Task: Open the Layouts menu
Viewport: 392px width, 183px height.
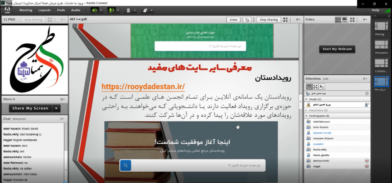Action: (x=44, y=10)
